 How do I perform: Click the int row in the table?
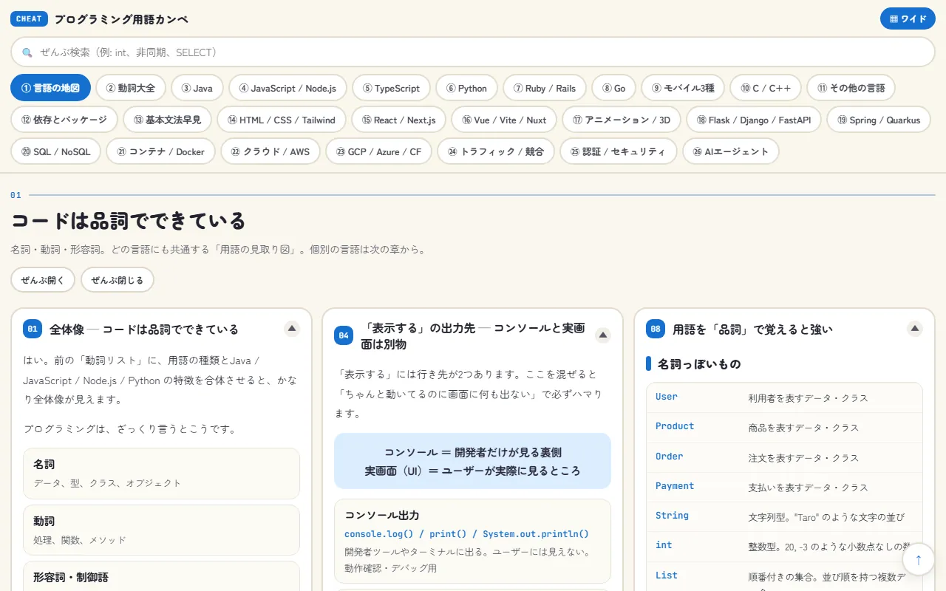coord(784,546)
